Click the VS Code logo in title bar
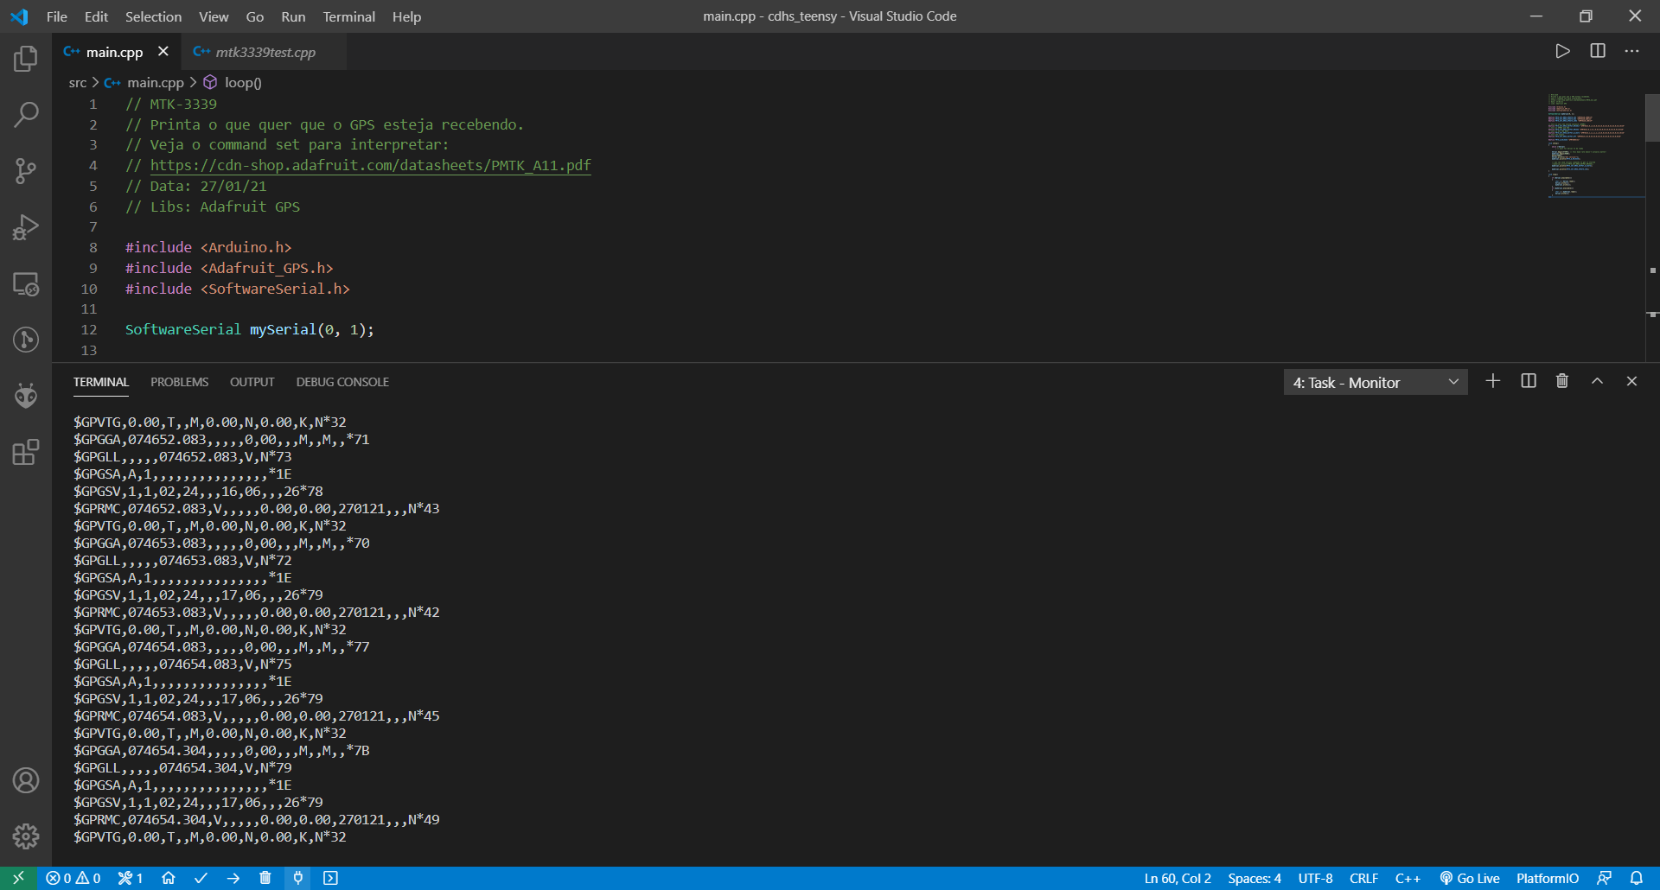Screen dimensions: 1660x890 point(19,16)
